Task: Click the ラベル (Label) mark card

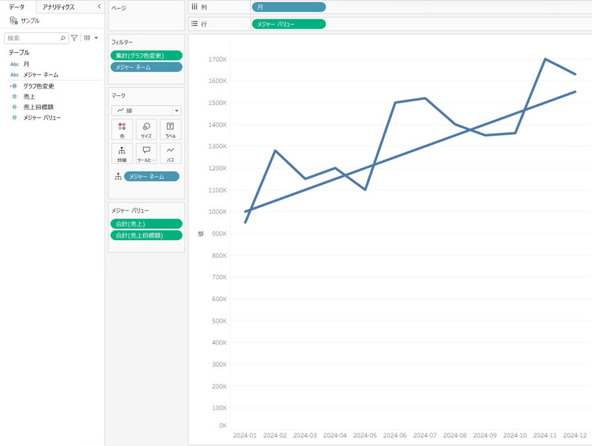Action: (170, 130)
